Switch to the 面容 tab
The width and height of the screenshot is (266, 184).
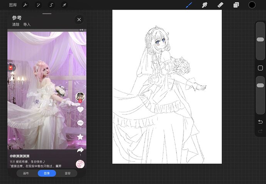[67, 173]
